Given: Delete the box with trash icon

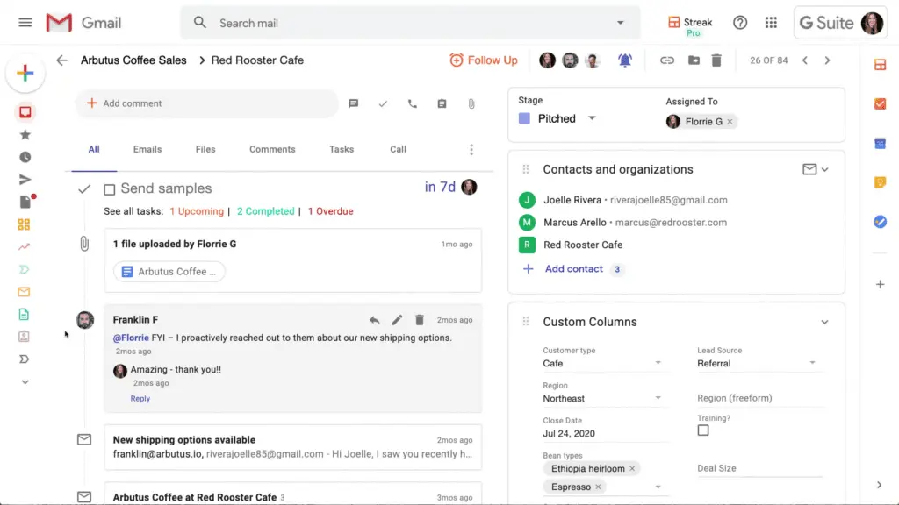Looking at the screenshot, I should point(716,60).
